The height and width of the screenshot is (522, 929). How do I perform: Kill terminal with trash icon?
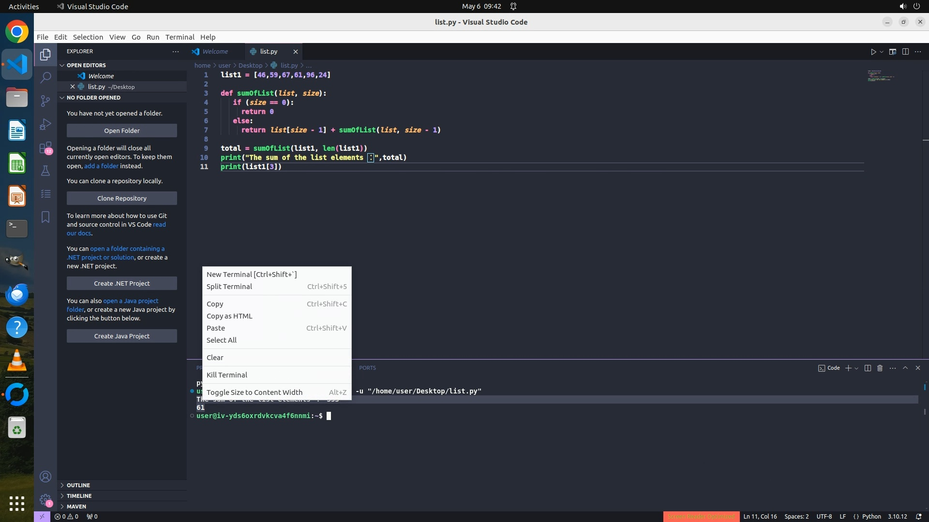(880, 368)
